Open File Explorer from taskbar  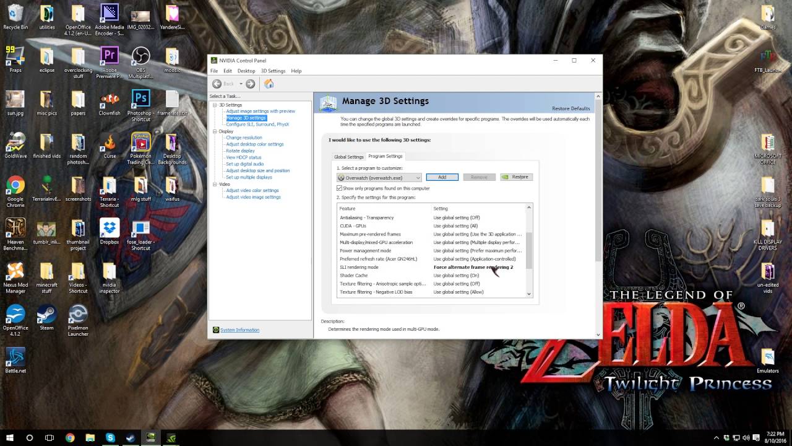[x=90, y=437]
